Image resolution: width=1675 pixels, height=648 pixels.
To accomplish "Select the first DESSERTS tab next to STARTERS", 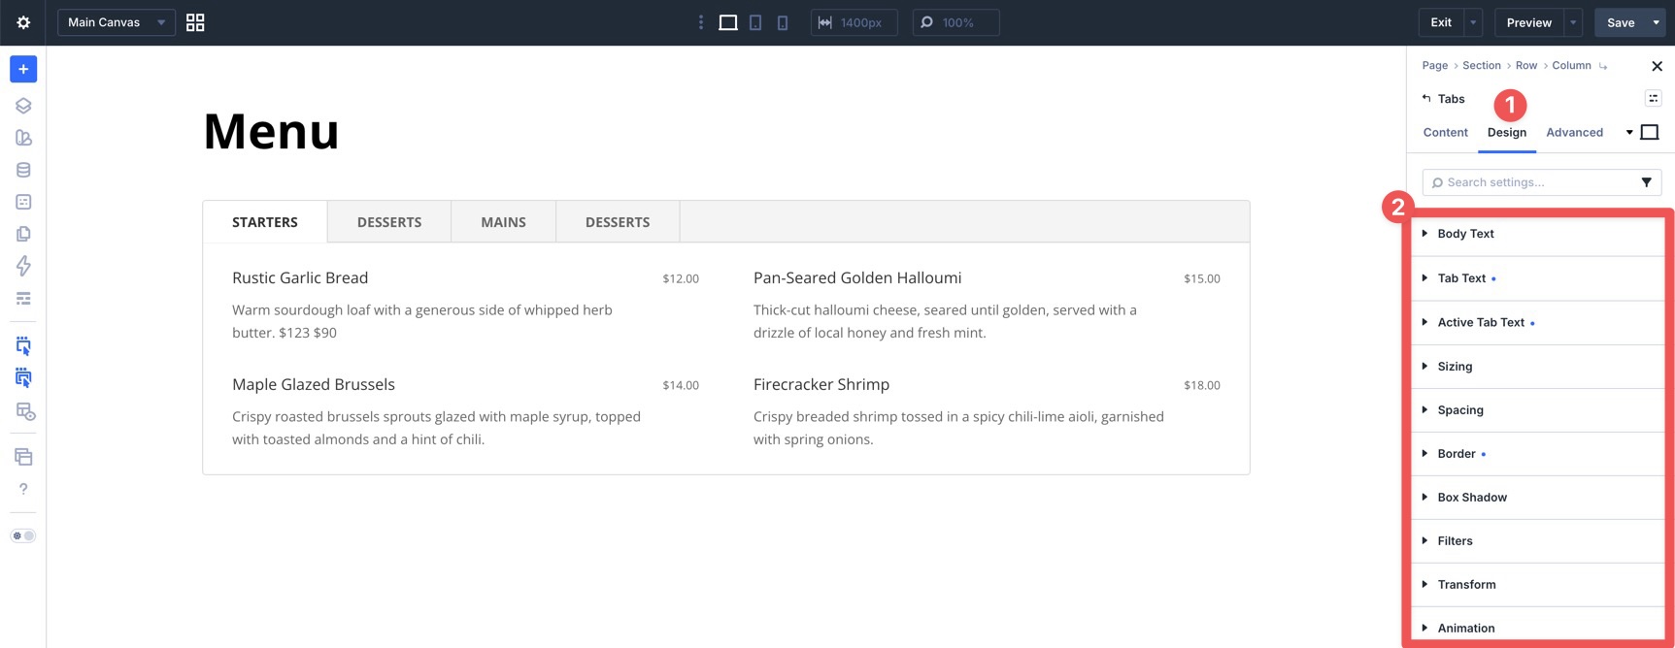I will 389,222.
